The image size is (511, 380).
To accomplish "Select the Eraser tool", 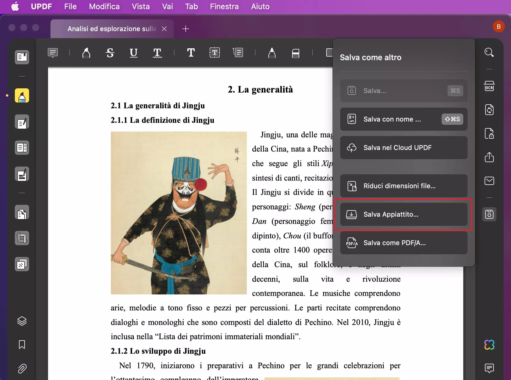I will (296, 53).
